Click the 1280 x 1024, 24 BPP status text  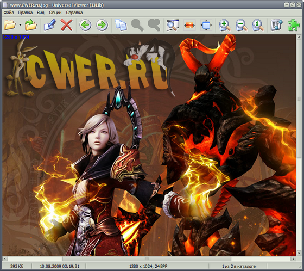[148, 266]
